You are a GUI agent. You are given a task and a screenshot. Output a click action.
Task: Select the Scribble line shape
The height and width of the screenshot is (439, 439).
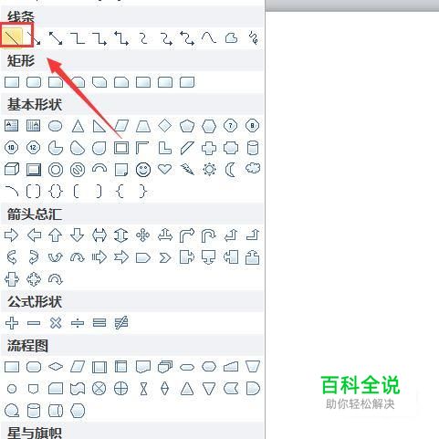coord(253,38)
